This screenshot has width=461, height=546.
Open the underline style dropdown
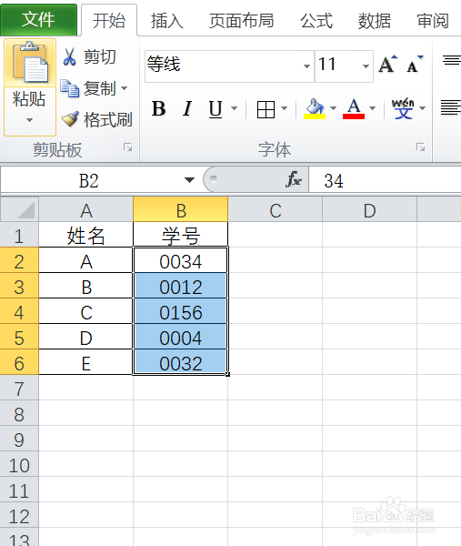point(235,108)
